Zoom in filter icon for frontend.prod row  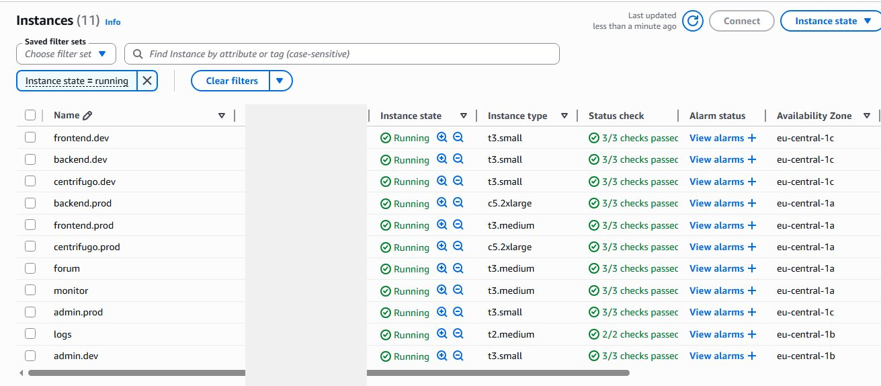(442, 225)
